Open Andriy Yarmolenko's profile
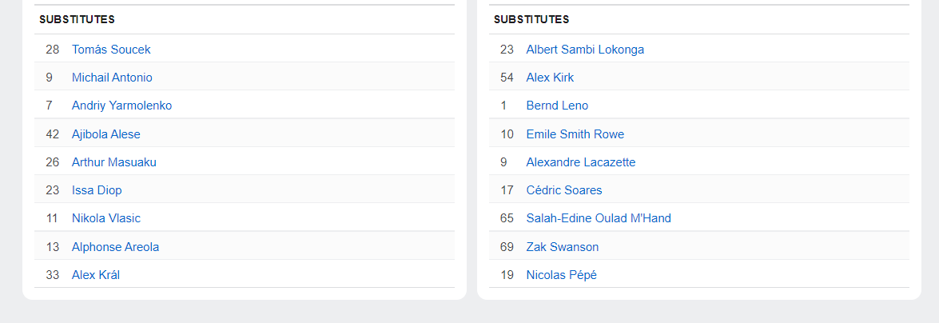The width and height of the screenshot is (939, 323). point(121,106)
